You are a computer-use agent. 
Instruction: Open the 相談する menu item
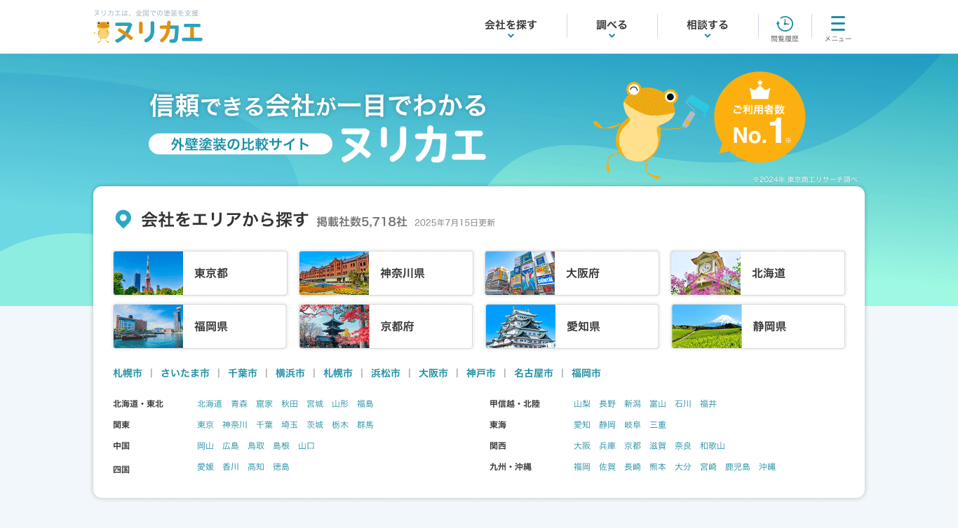pos(706,25)
